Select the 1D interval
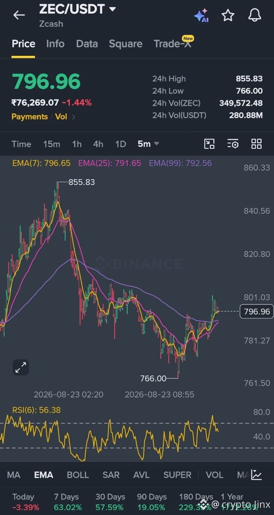Image resolution: width=274 pixels, height=515 pixels. [x=120, y=144]
